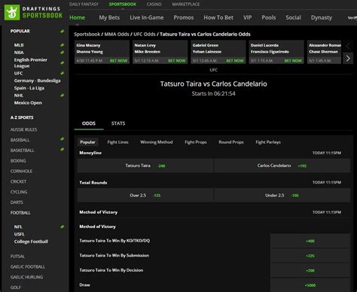Pick Taira to win by KO/TKO/DQ odds
This screenshot has width=357, height=292.
pyautogui.click(x=310, y=241)
